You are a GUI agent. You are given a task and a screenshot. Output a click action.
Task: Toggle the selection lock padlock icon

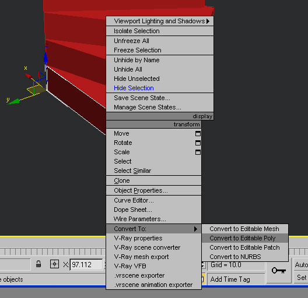tap(38, 264)
